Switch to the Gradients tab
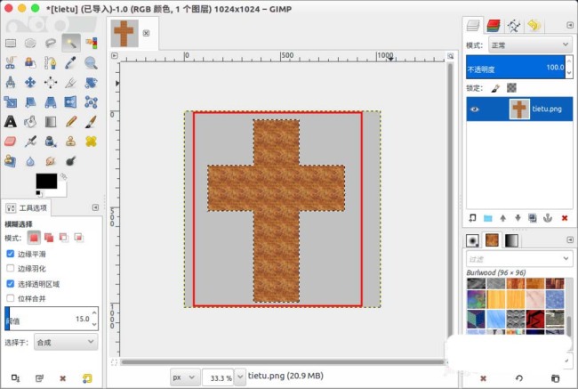This screenshot has height=389, width=578. click(x=511, y=240)
